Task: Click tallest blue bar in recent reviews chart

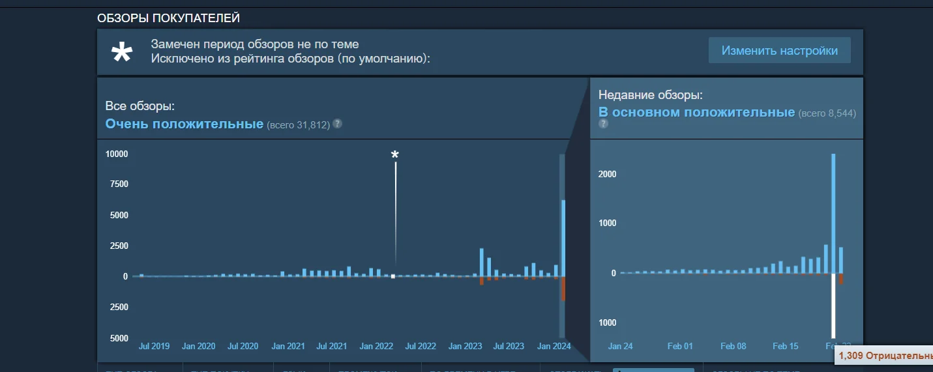Action: 833,214
